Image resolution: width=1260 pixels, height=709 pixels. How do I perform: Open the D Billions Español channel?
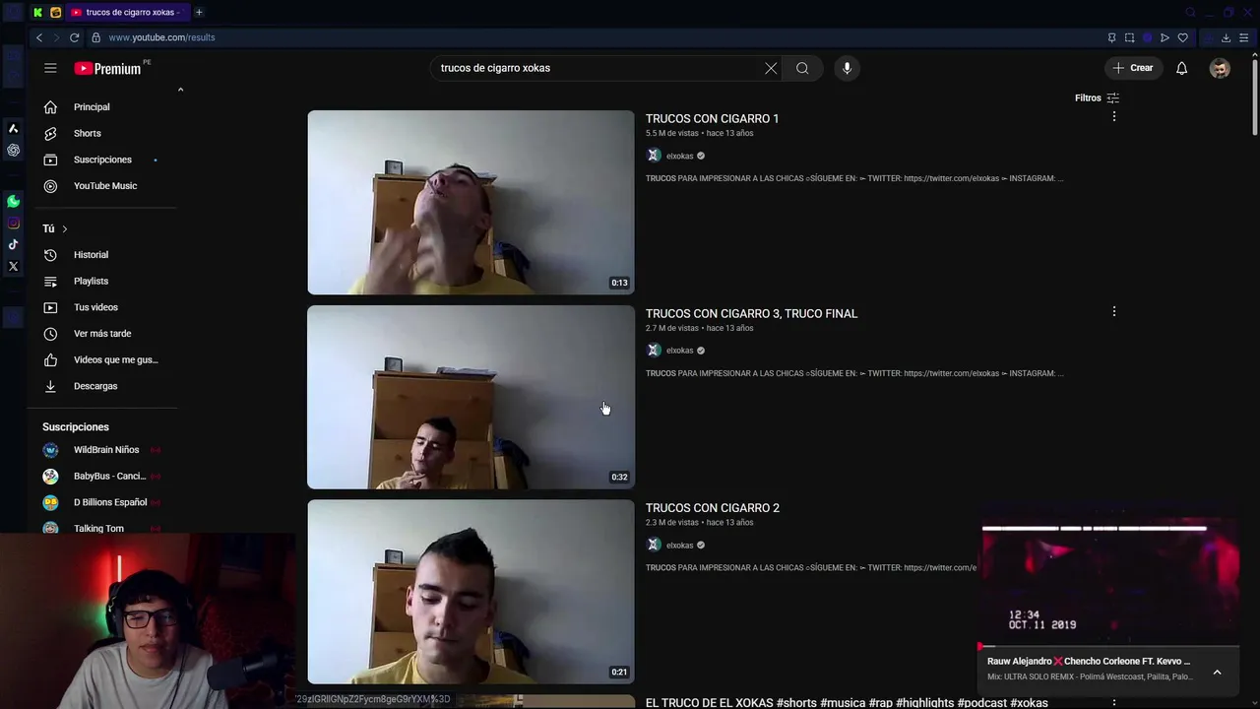click(x=108, y=502)
